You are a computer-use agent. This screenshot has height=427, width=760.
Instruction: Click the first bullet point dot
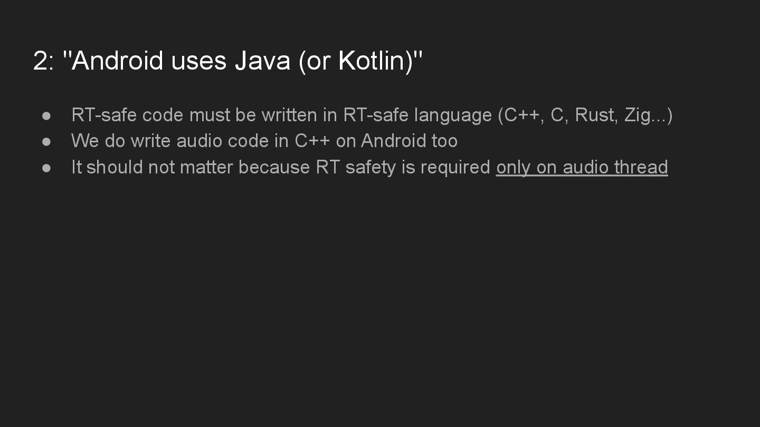click(46, 115)
